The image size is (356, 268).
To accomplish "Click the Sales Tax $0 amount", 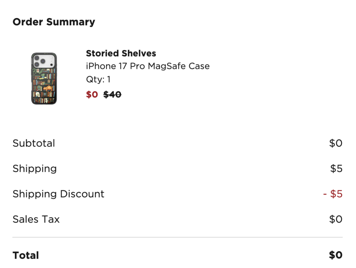I will tap(335, 219).
